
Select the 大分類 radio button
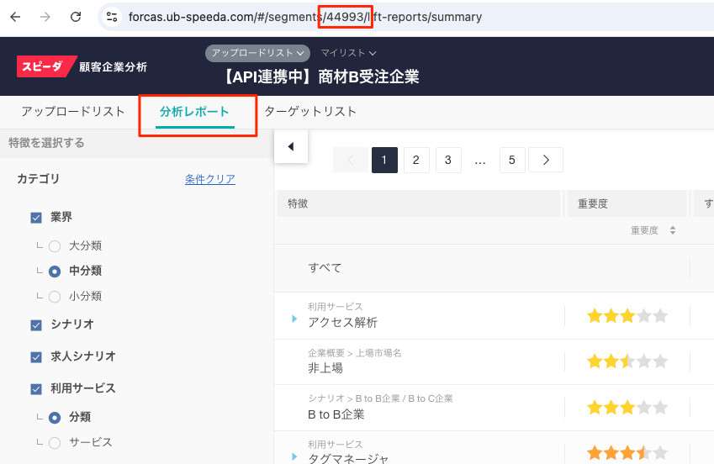click(55, 246)
